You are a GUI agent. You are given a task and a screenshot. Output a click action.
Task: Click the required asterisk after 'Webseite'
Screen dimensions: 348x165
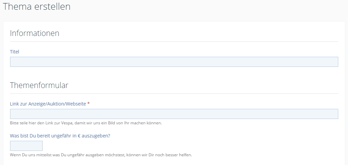pyautogui.click(x=88, y=104)
